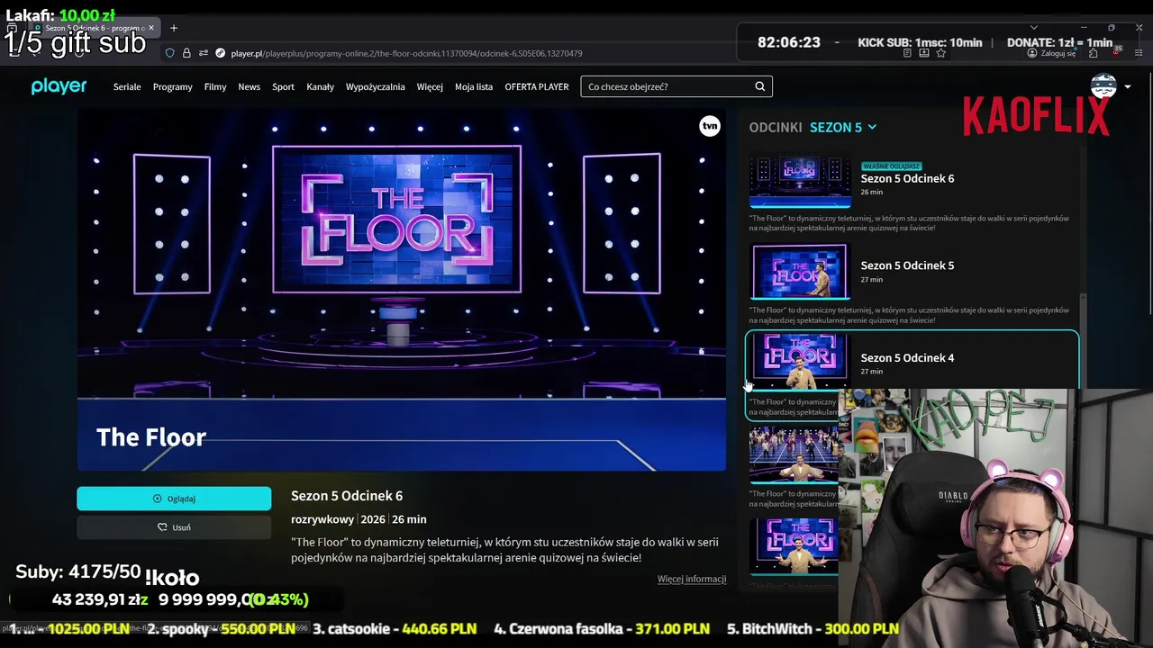
Task: Expand the profile menu caret
Action: [1127, 87]
